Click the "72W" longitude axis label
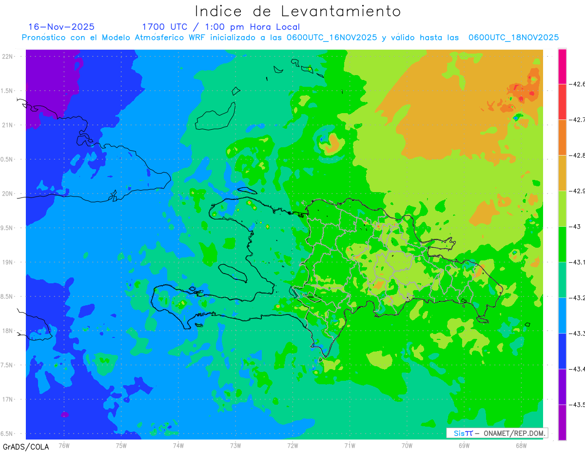585x452 pixels. click(x=292, y=445)
